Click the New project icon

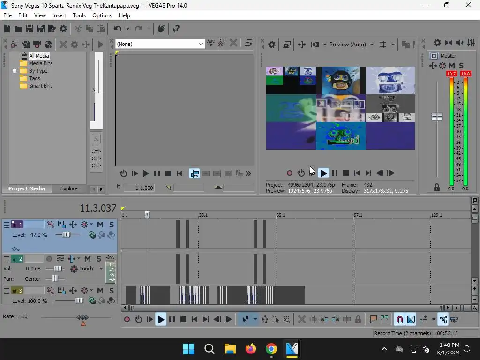point(7,29)
